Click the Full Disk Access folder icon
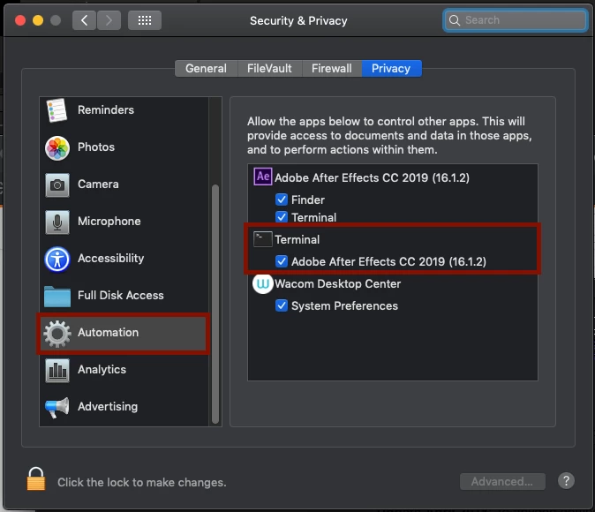Viewport: 595px width, 512px height. (x=57, y=296)
